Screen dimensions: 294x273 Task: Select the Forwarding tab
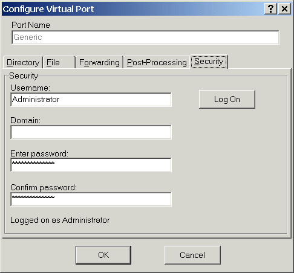coord(99,62)
